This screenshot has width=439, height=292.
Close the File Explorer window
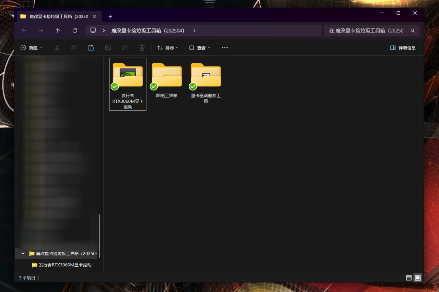415,13
